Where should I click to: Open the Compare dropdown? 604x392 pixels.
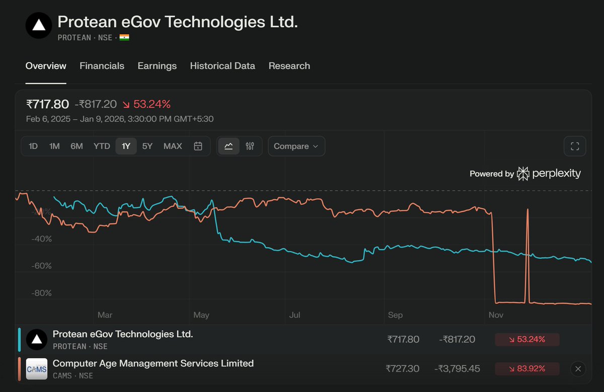point(296,146)
